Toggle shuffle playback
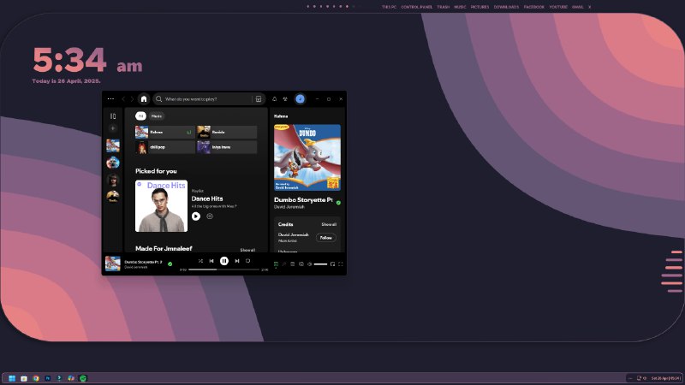Viewport: 685px width, 385px height. (x=200, y=261)
